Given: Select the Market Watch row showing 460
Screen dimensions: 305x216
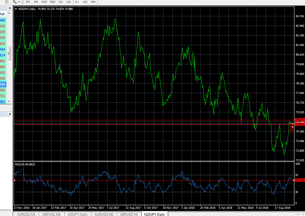Looking at the screenshot, I should click(3, 20).
